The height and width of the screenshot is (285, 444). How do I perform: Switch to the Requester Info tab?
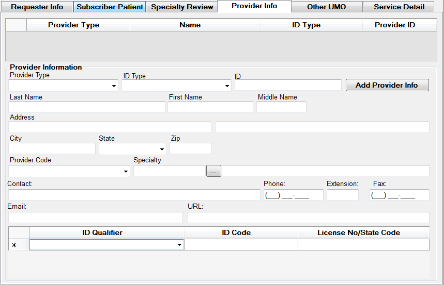point(37,7)
